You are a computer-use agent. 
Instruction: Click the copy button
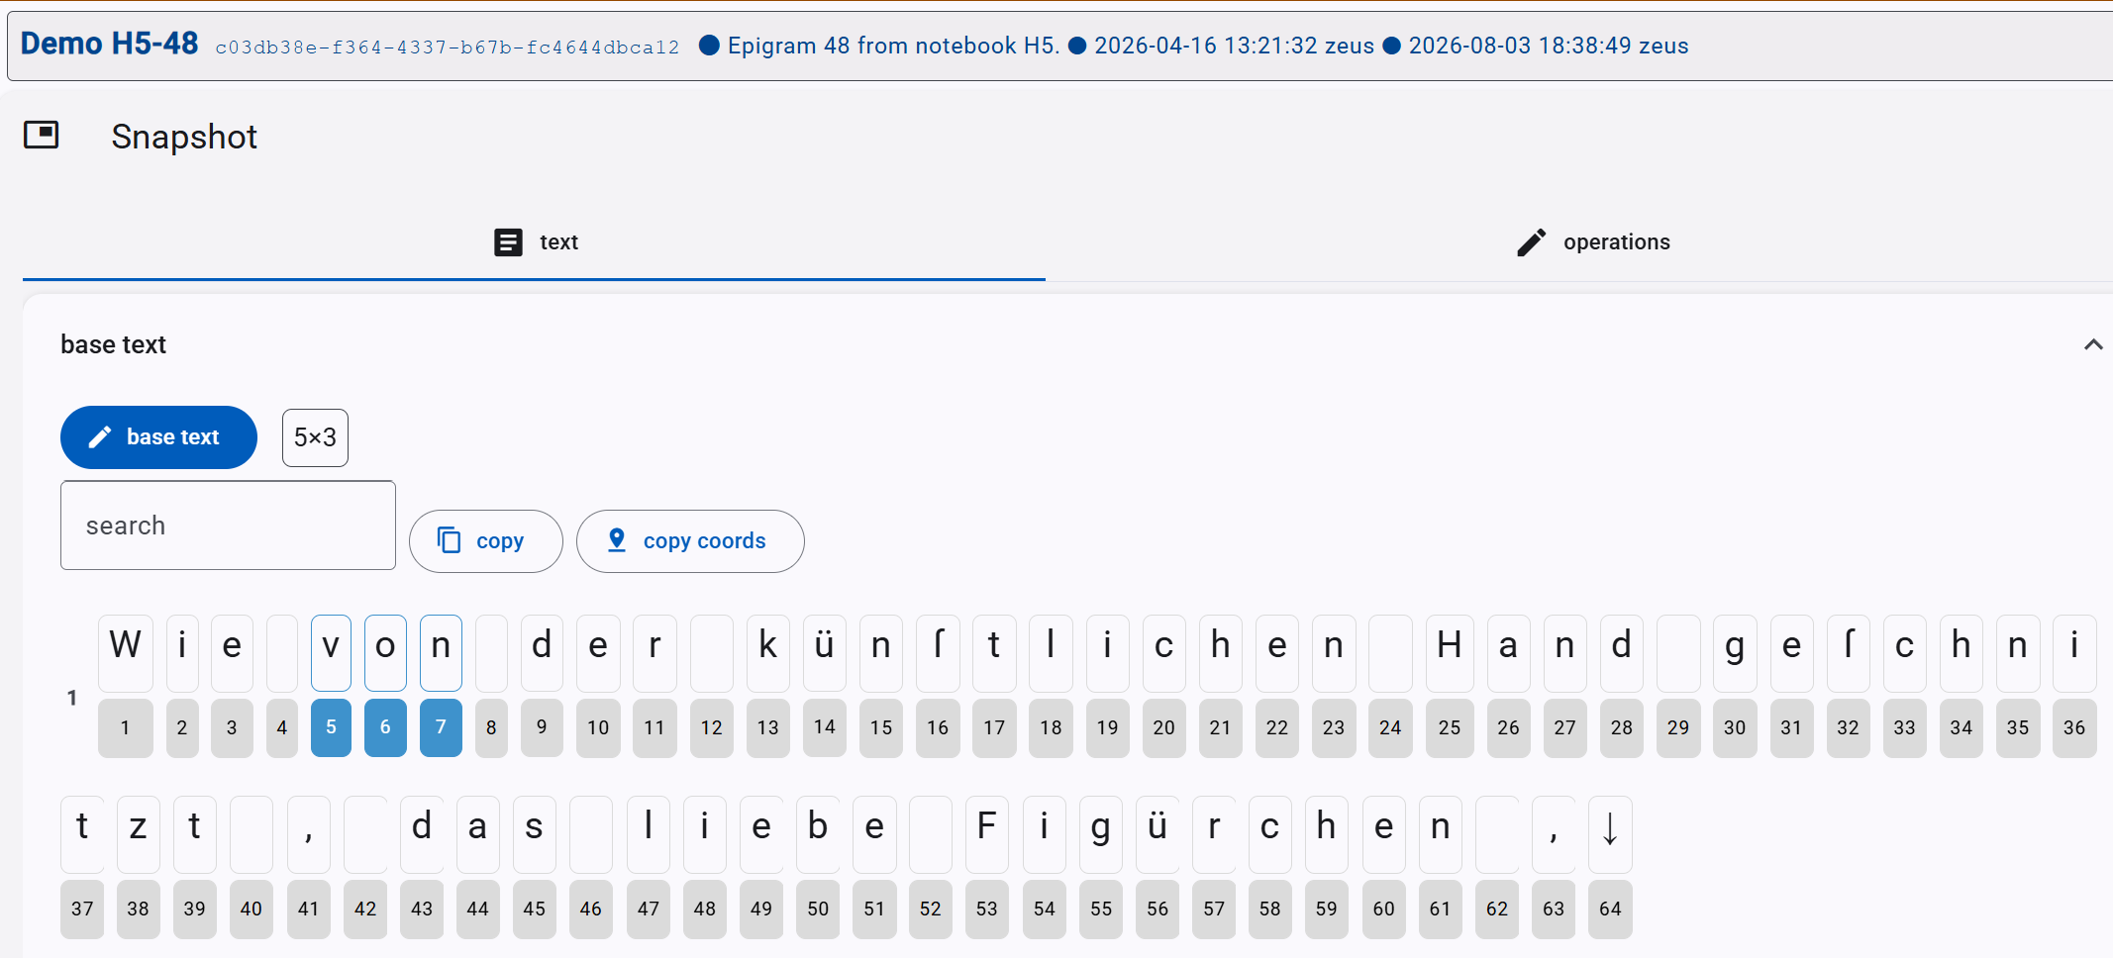pyautogui.click(x=485, y=541)
